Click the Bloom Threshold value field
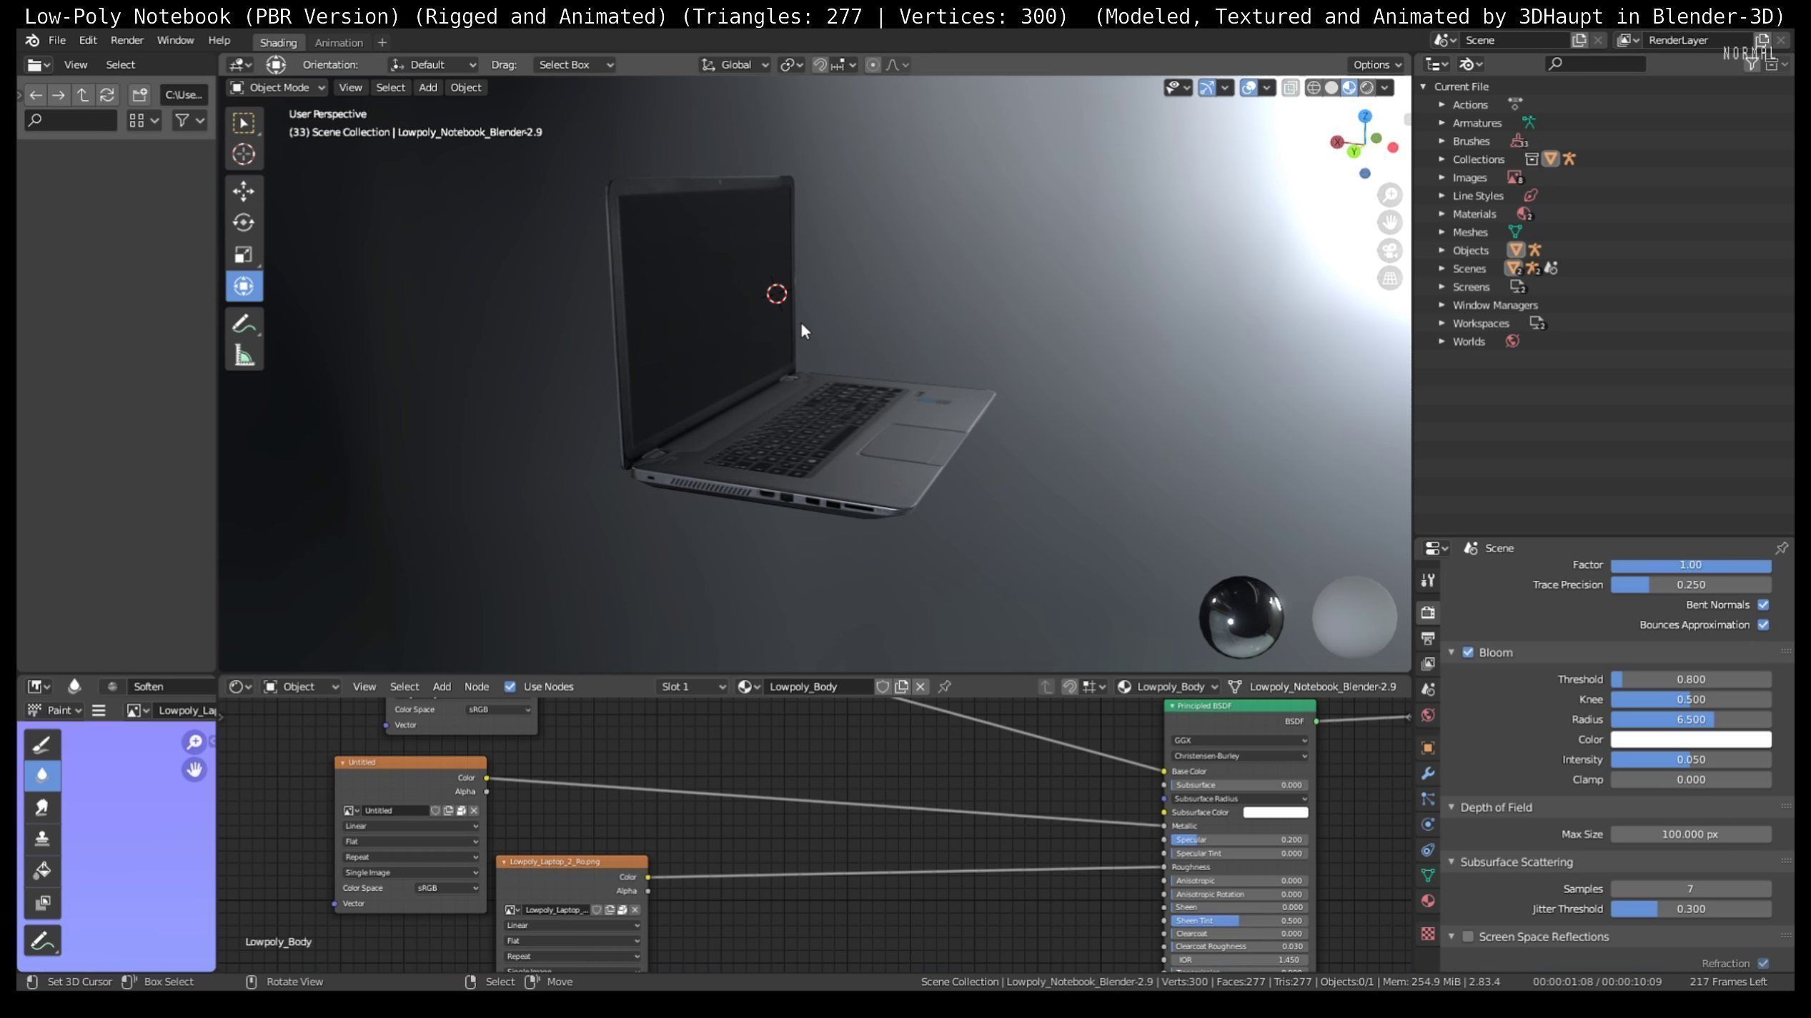Viewport: 1811px width, 1018px height. (x=1690, y=679)
